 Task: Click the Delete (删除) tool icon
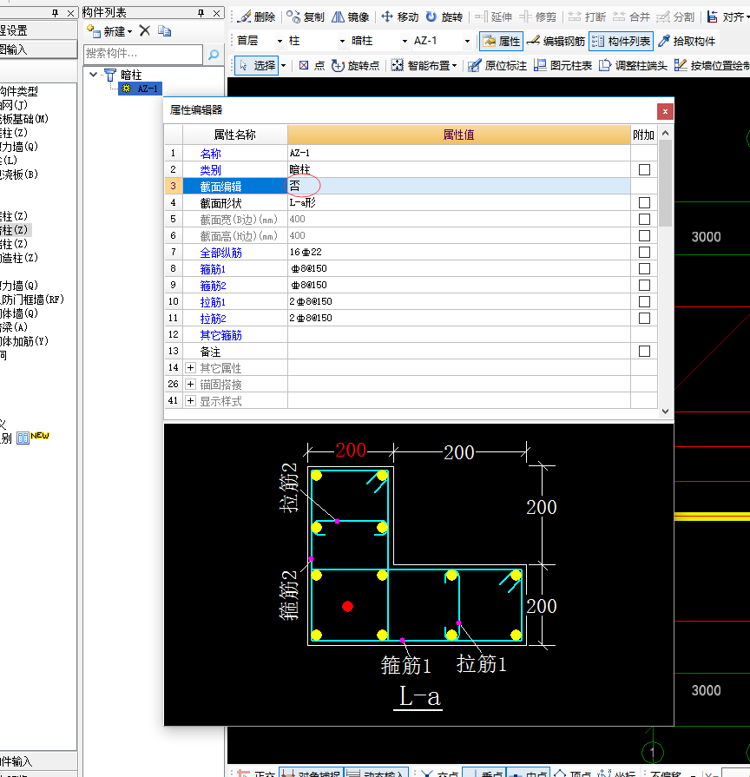(245, 16)
